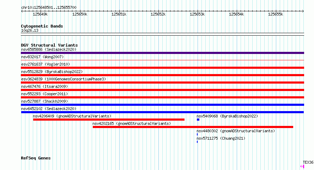
Task: Click the small blue nsv5409068 variant box
Action: (x=198, y=120)
